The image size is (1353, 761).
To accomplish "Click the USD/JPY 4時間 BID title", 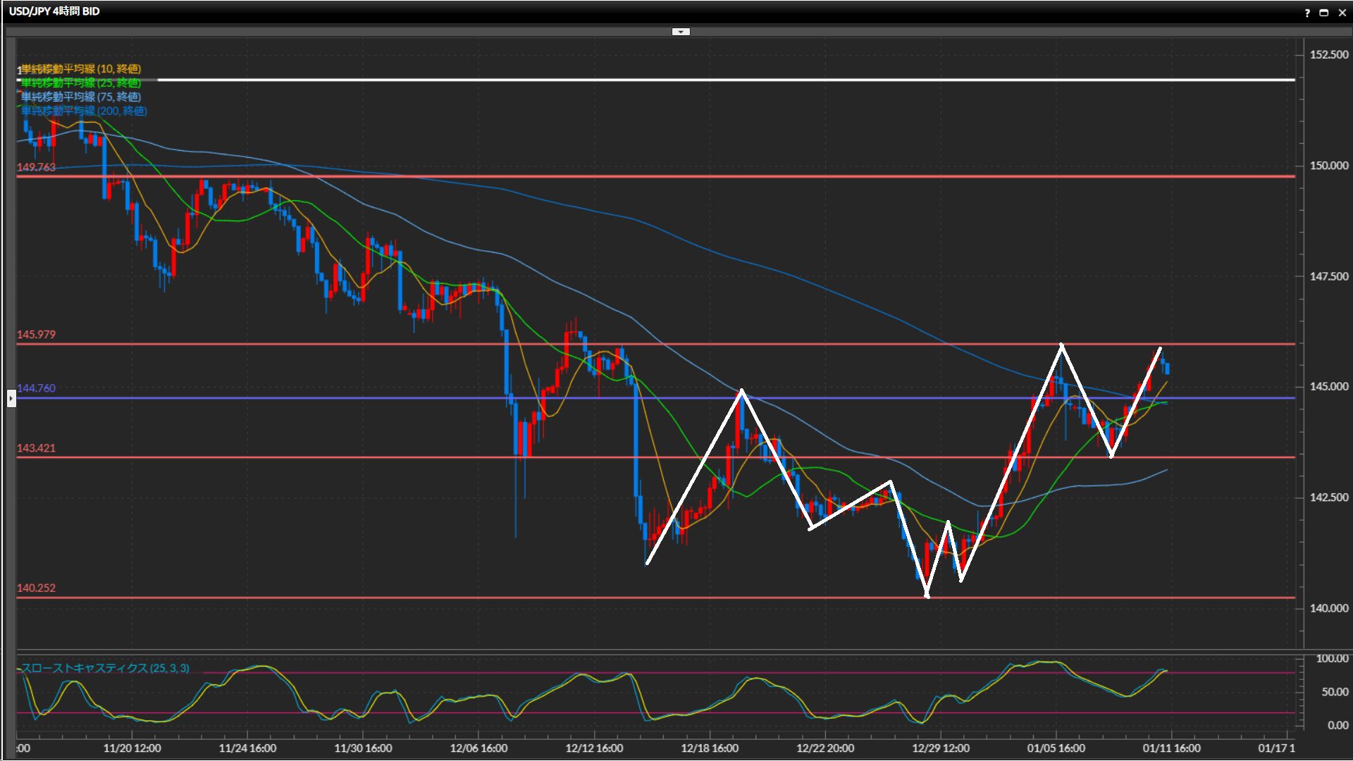I will point(54,11).
